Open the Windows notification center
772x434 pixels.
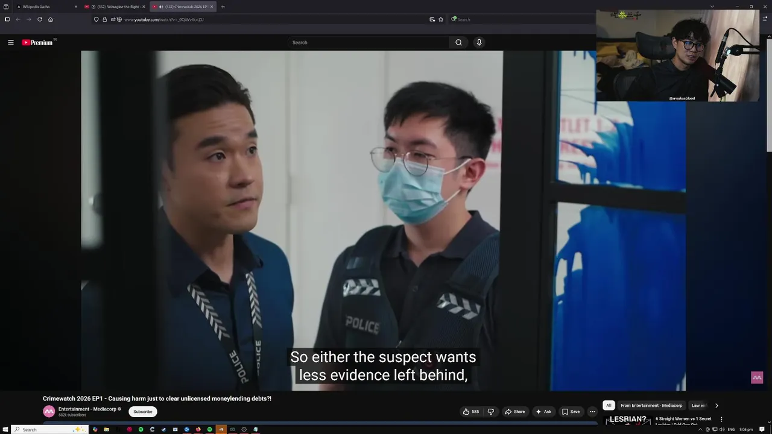[762, 429]
